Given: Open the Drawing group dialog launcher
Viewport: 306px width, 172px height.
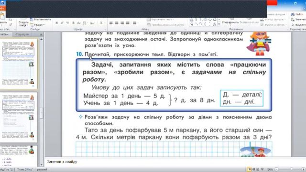Looking at the screenshot, I should tap(287, 30).
